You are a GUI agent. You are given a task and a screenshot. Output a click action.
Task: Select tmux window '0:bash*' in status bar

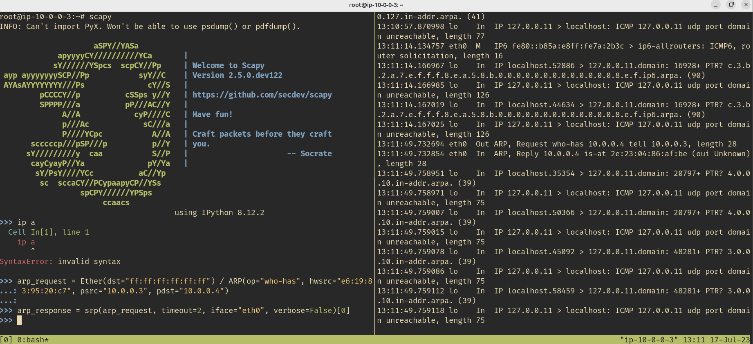coord(33,340)
